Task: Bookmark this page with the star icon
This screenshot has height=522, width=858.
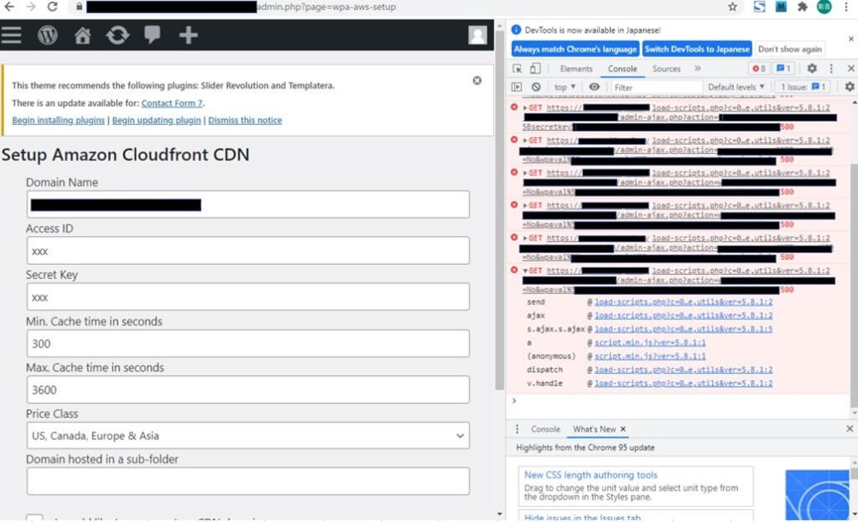Action: point(732,7)
